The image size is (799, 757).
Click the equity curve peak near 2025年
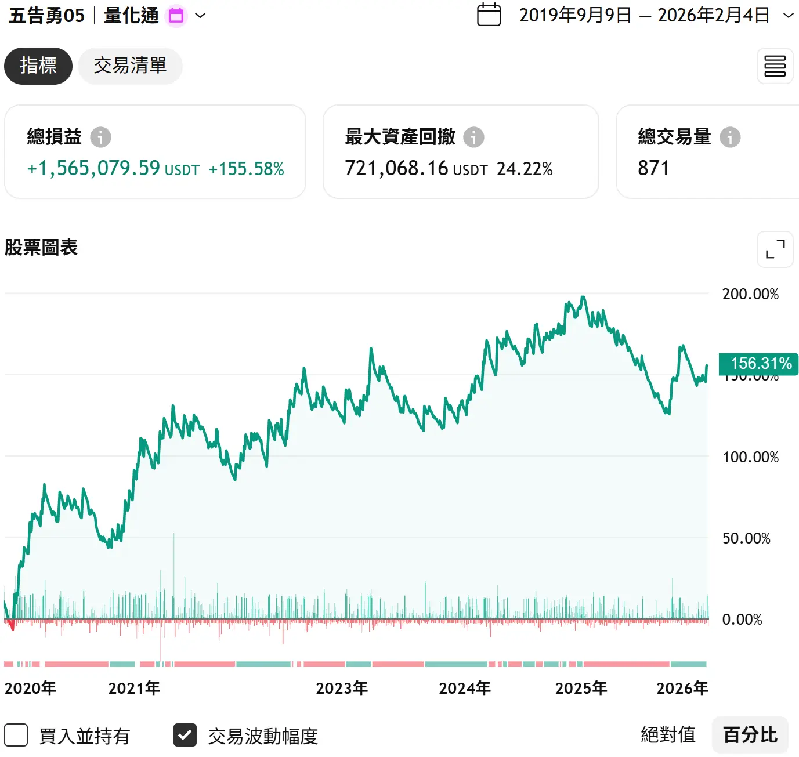[x=583, y=298]
